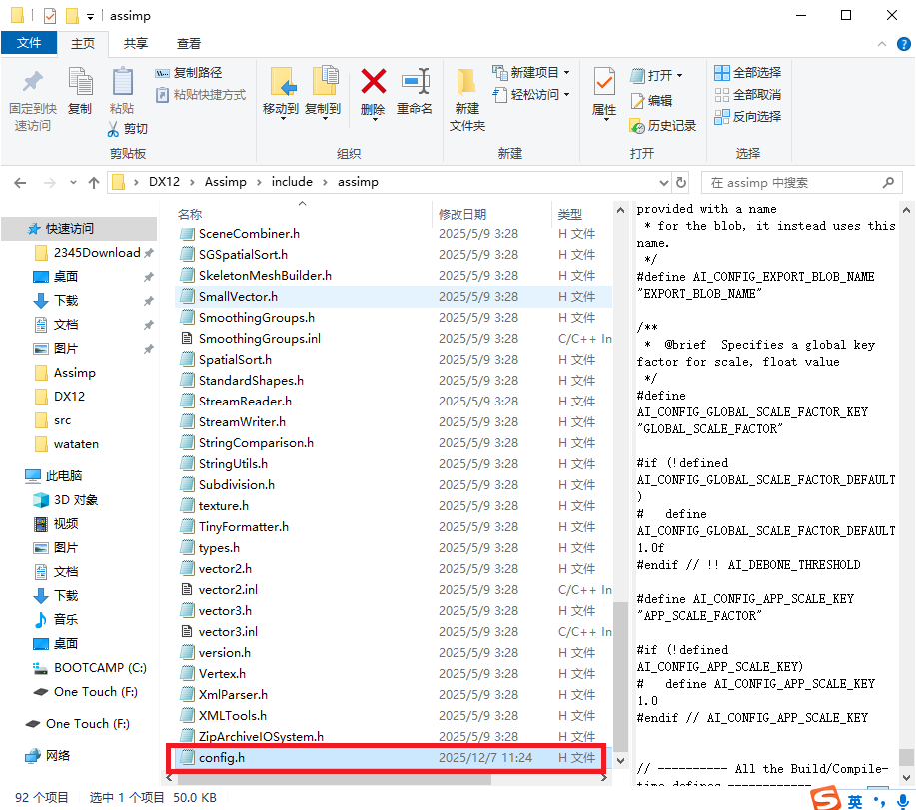Viewport: 916px width, 810px height.
Task: Sort by Type (类型) column header
Action: 570,215
